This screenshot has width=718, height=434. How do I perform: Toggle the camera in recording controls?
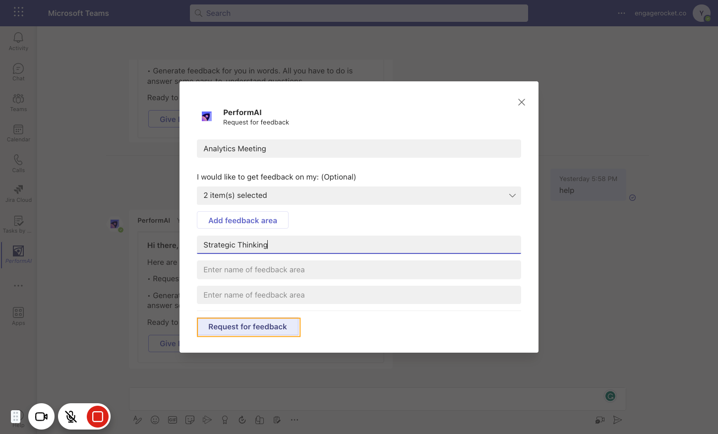42,417
